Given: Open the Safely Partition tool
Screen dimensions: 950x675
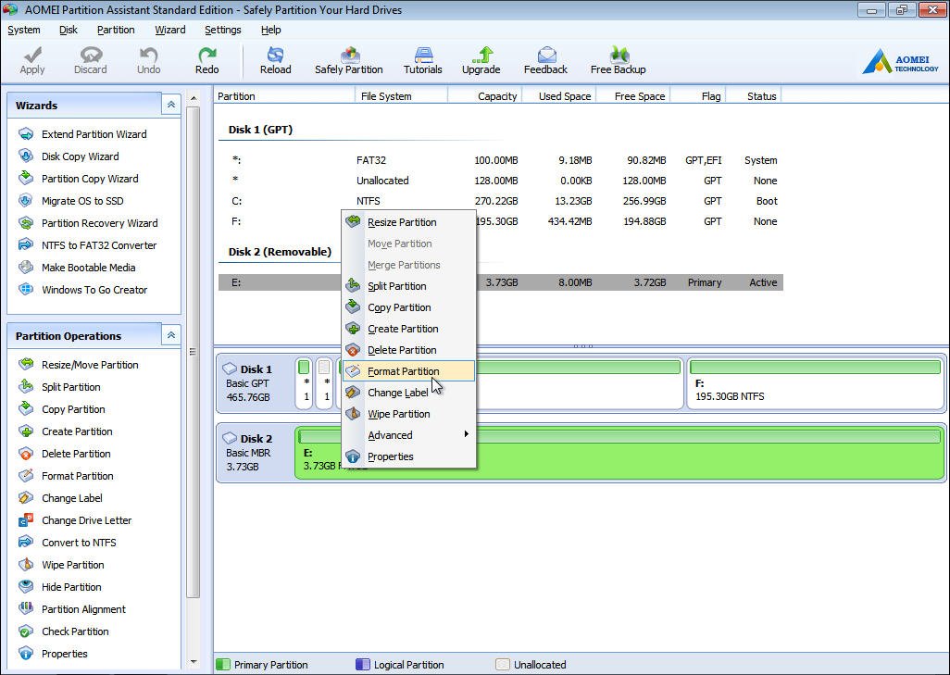Looking at the screenshot, I should pos(348,60).
